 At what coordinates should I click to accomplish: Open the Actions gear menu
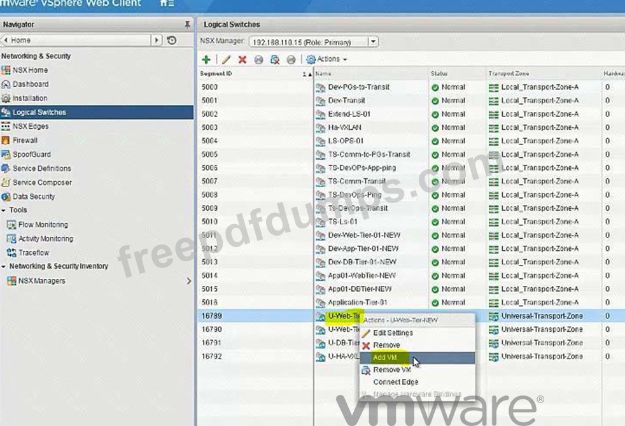(x=327, y=59)
